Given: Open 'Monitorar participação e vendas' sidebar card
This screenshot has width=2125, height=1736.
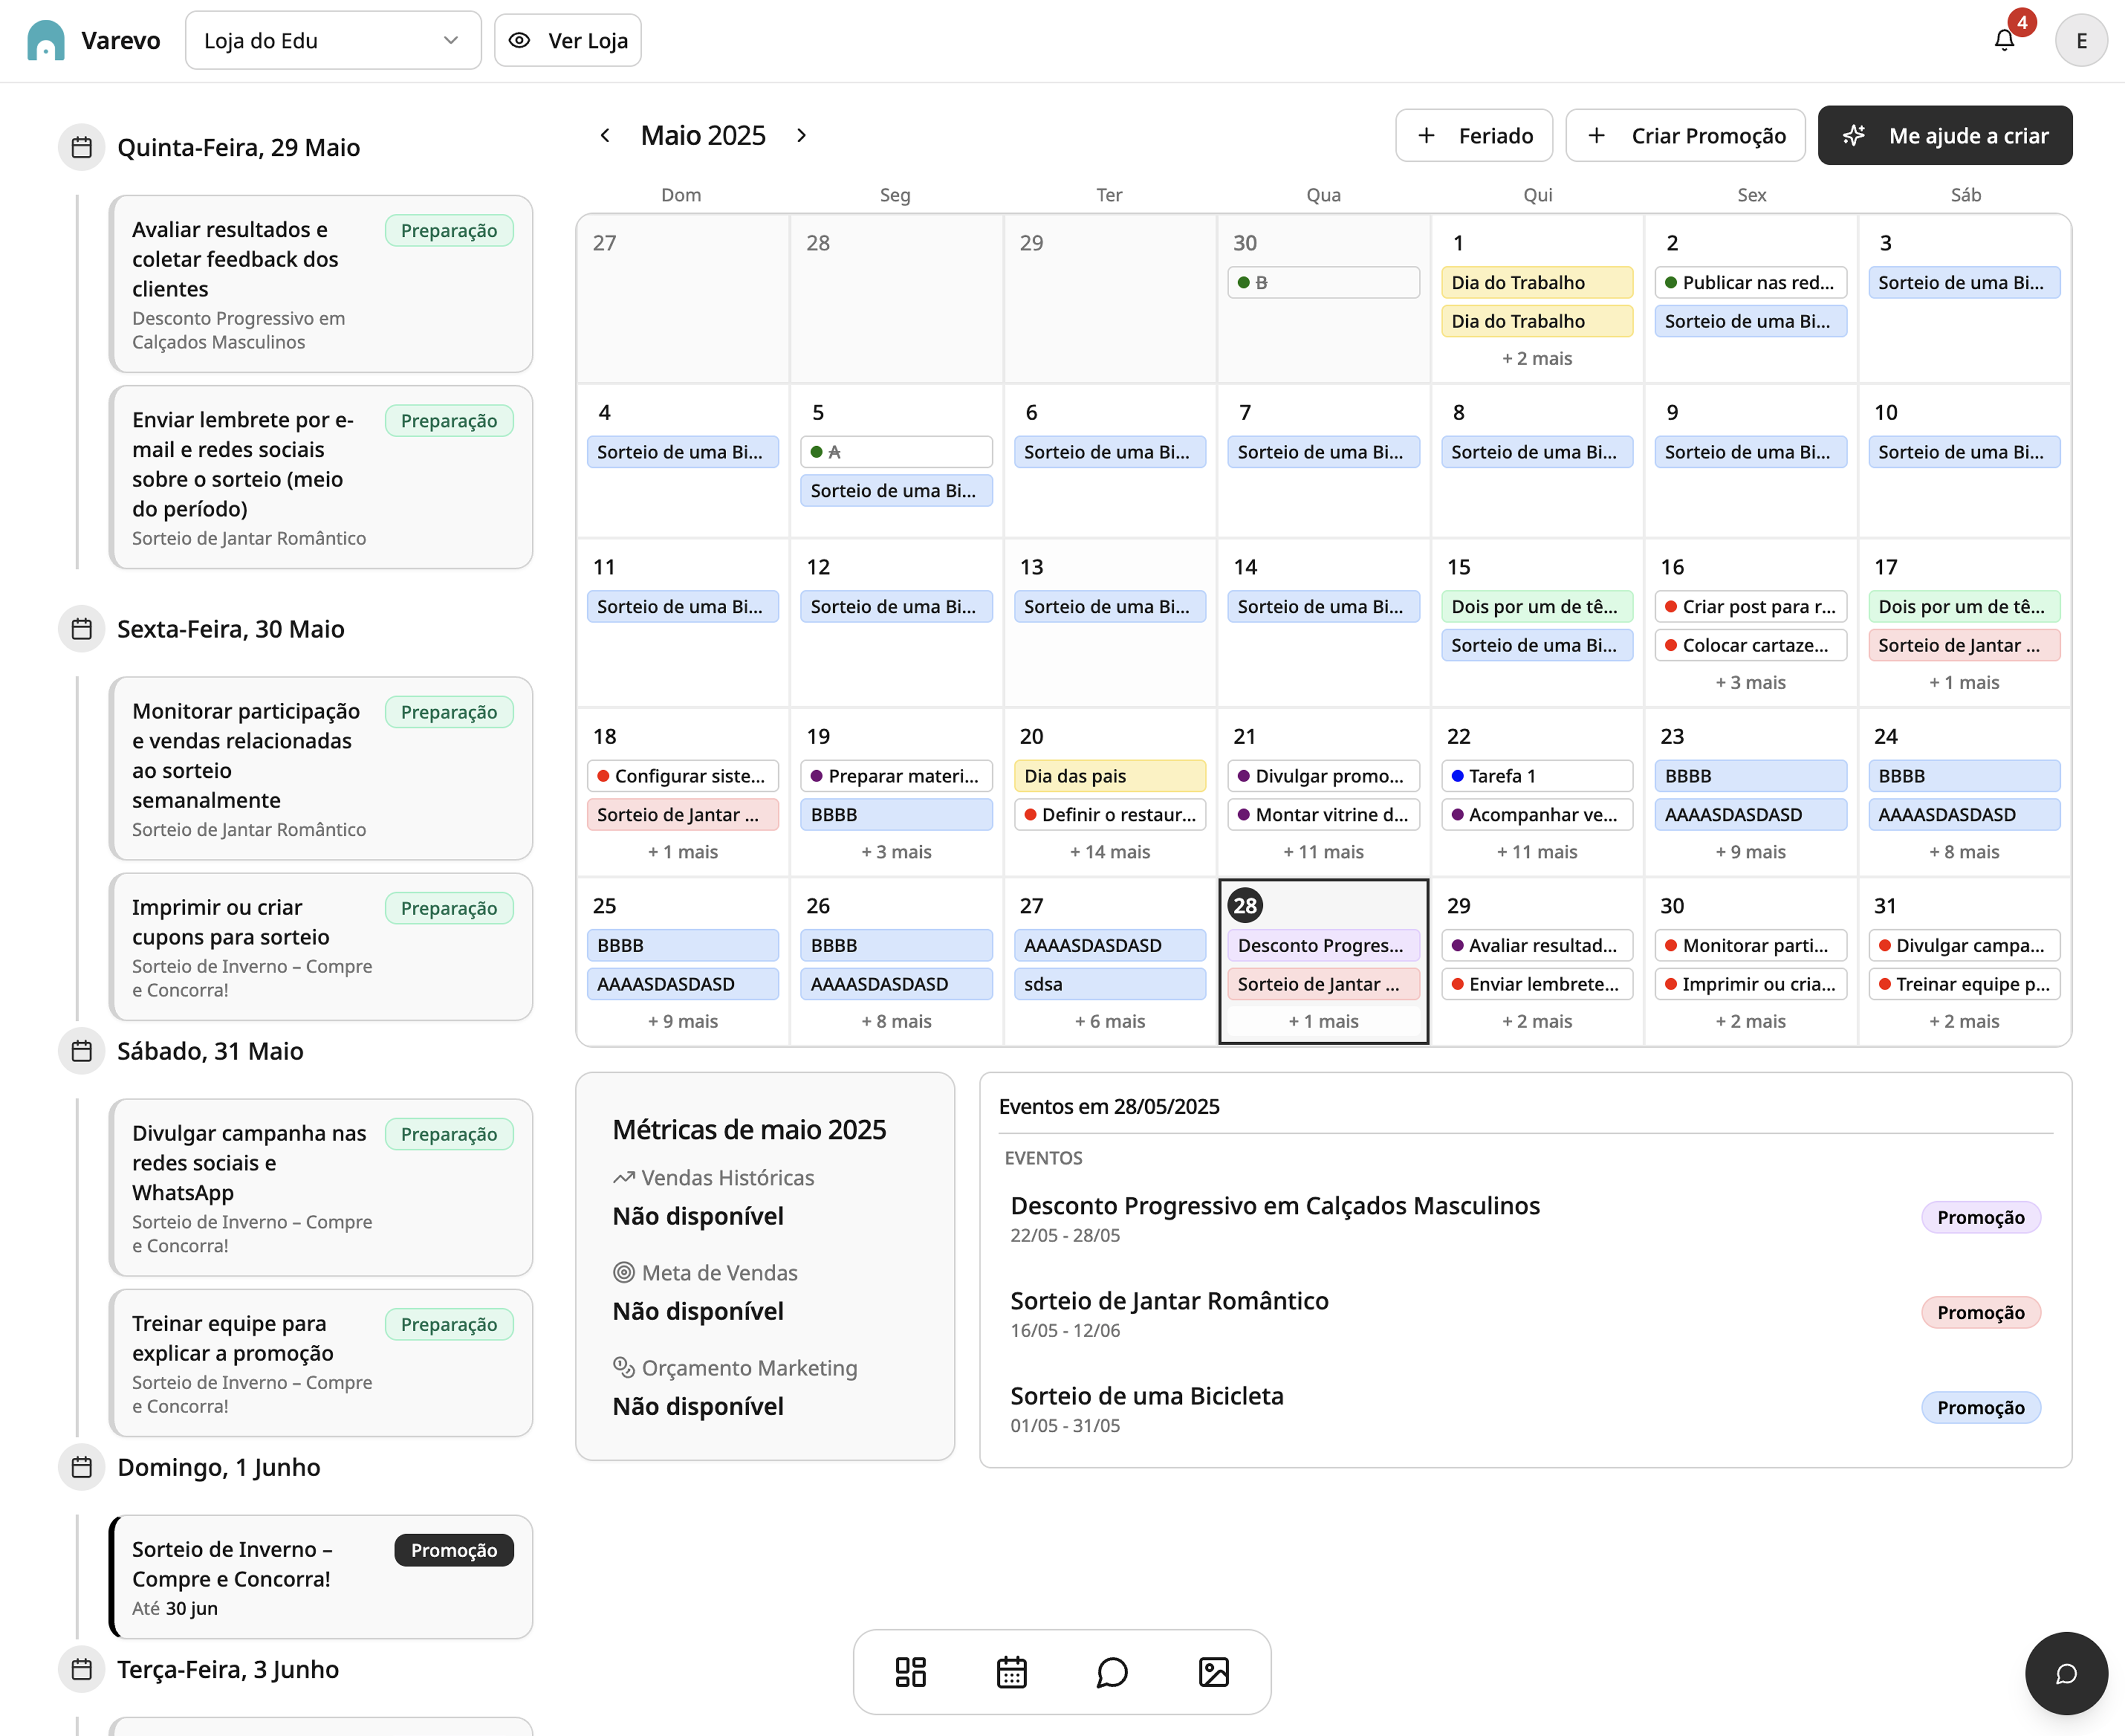Looking at the screenshot, I should [x=321, y=768].
